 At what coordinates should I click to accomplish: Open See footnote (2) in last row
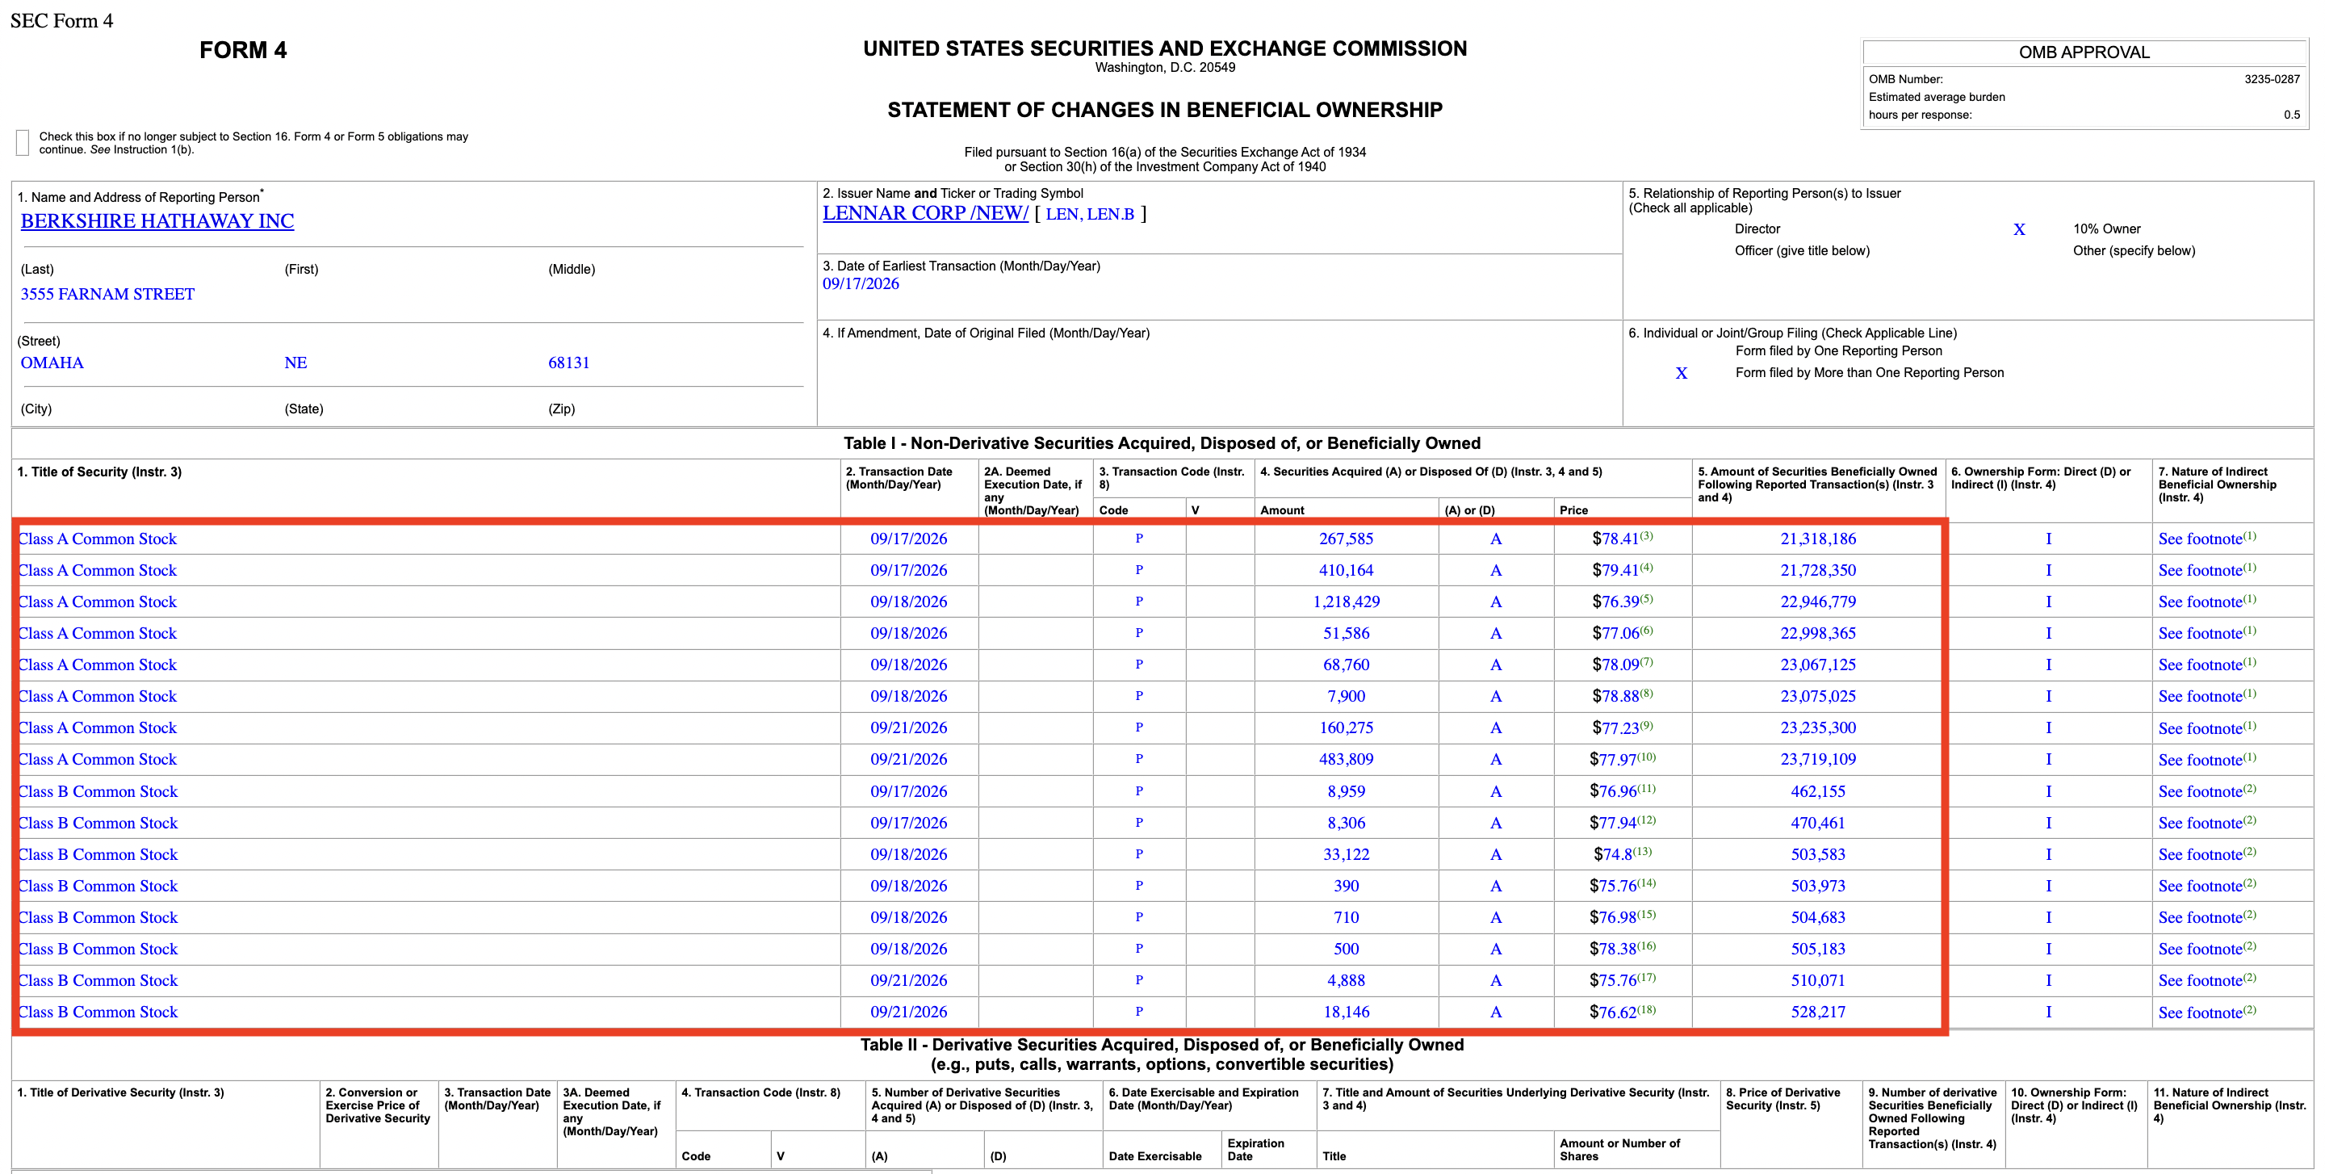tap(2207, 1013)
